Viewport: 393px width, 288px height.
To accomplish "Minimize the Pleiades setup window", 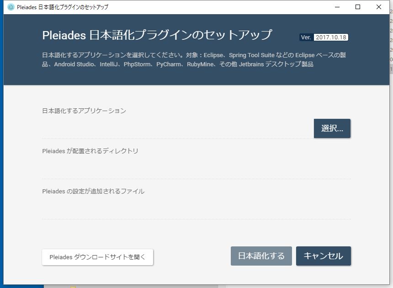I will (337, 7).
